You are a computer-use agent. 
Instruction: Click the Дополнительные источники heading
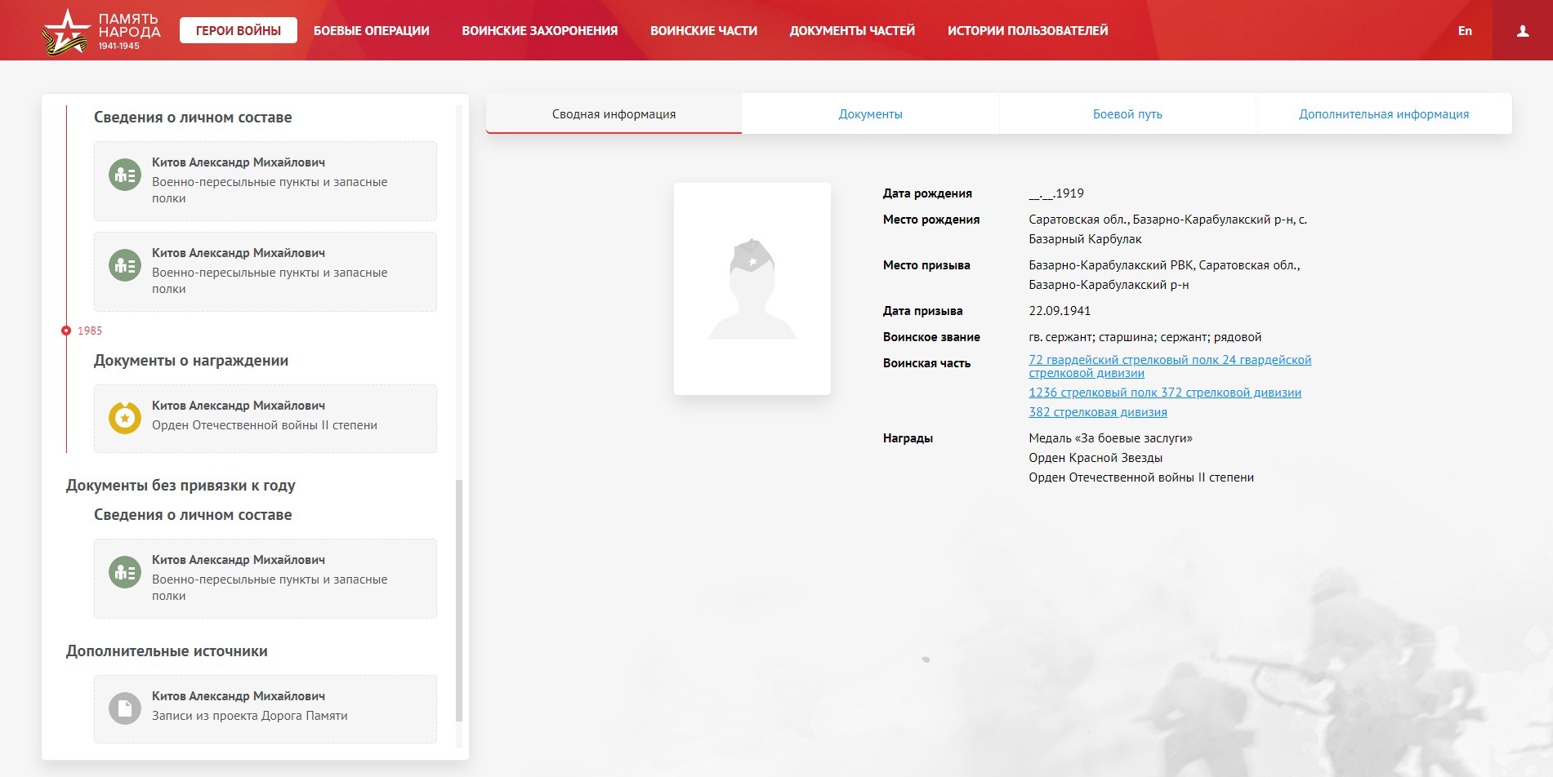click(167, 651)
